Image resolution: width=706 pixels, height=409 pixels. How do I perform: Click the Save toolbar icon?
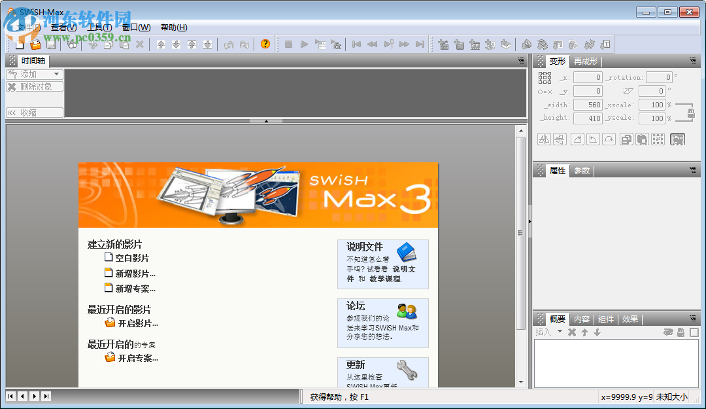tap(52, 44)
